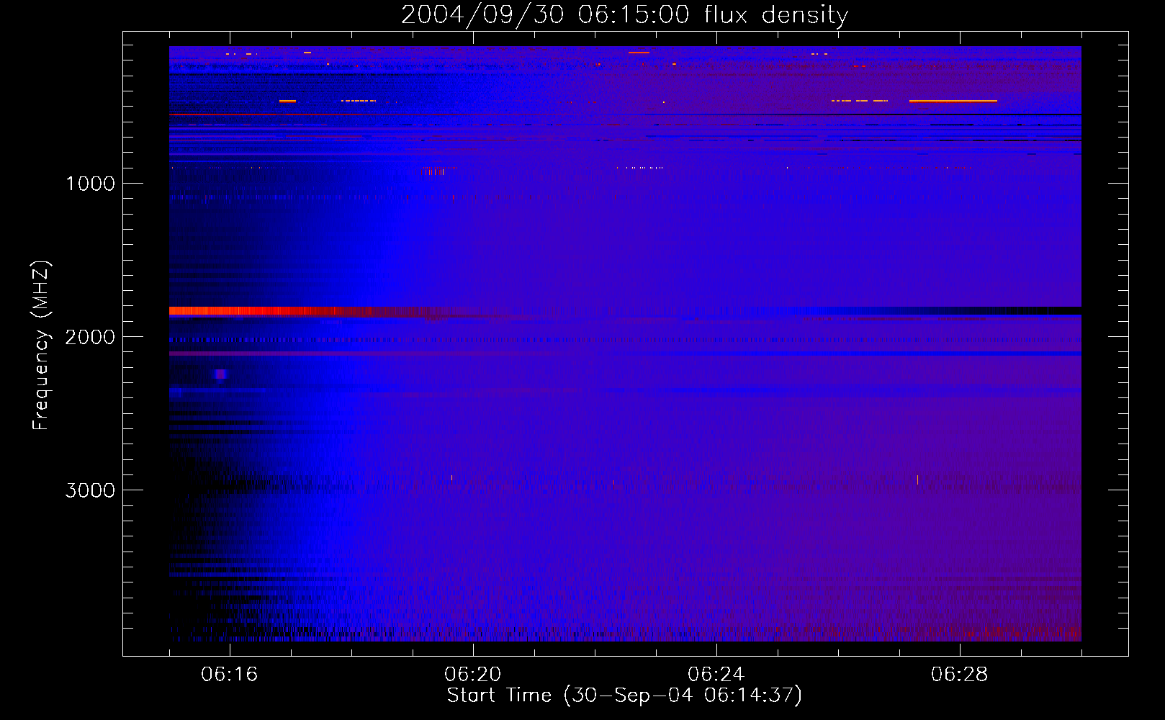
Task: Click the 3000 frequency tick label
Action: (x=90, y=490)
